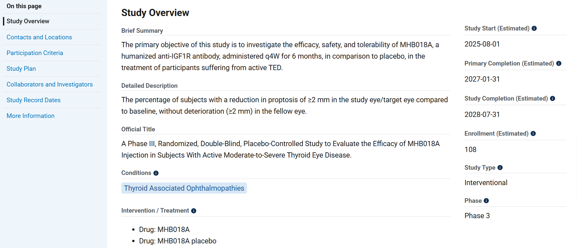The image size is (577, 248).
Task: Click the Study Type info icon
Action: [500, 168]
